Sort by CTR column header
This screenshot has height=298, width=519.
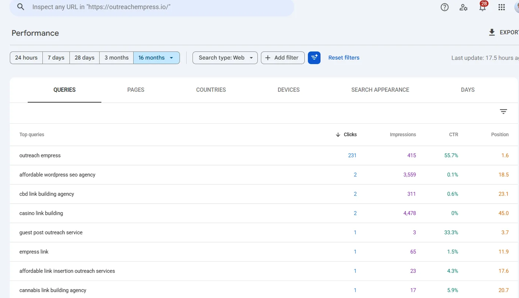(454, 135)
